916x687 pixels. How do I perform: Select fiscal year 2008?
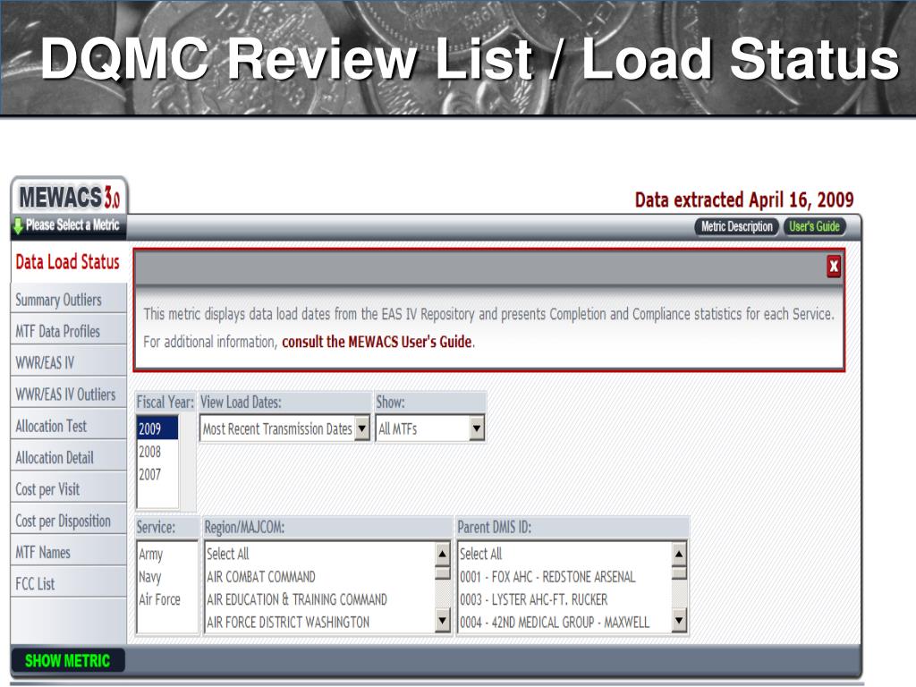(x=157, y=452)
